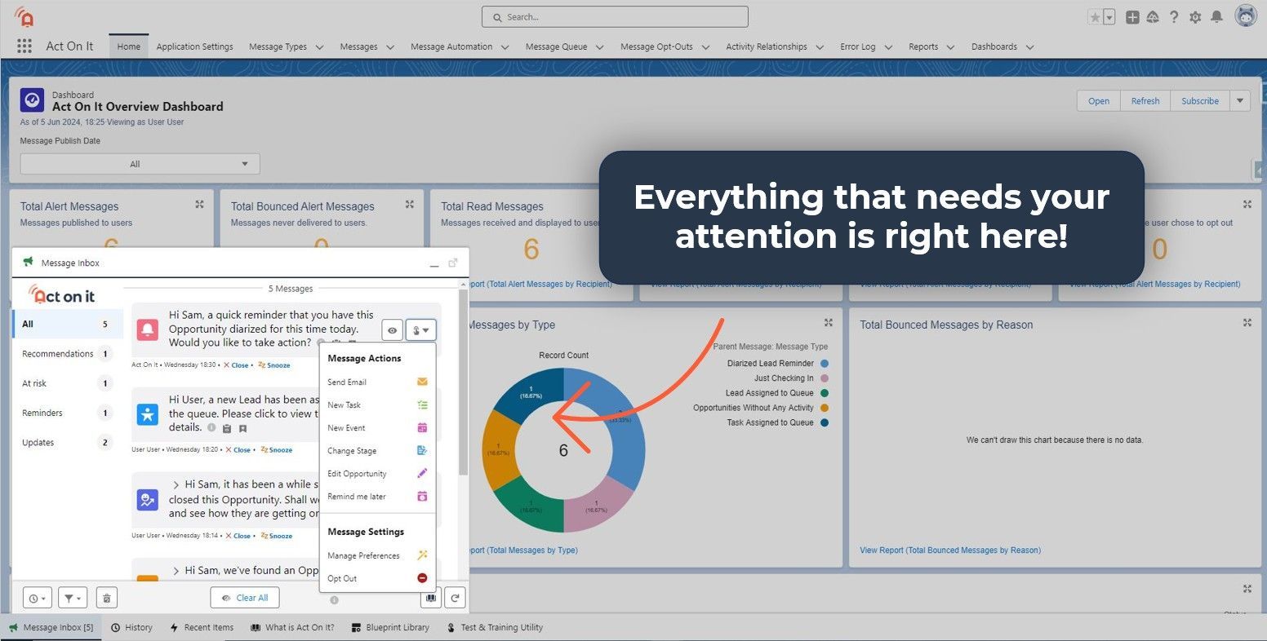Image resolution: width=1267 pixels, height=641 pixels.
Task: Open Test & Training Utility
Action: point(495,627)
